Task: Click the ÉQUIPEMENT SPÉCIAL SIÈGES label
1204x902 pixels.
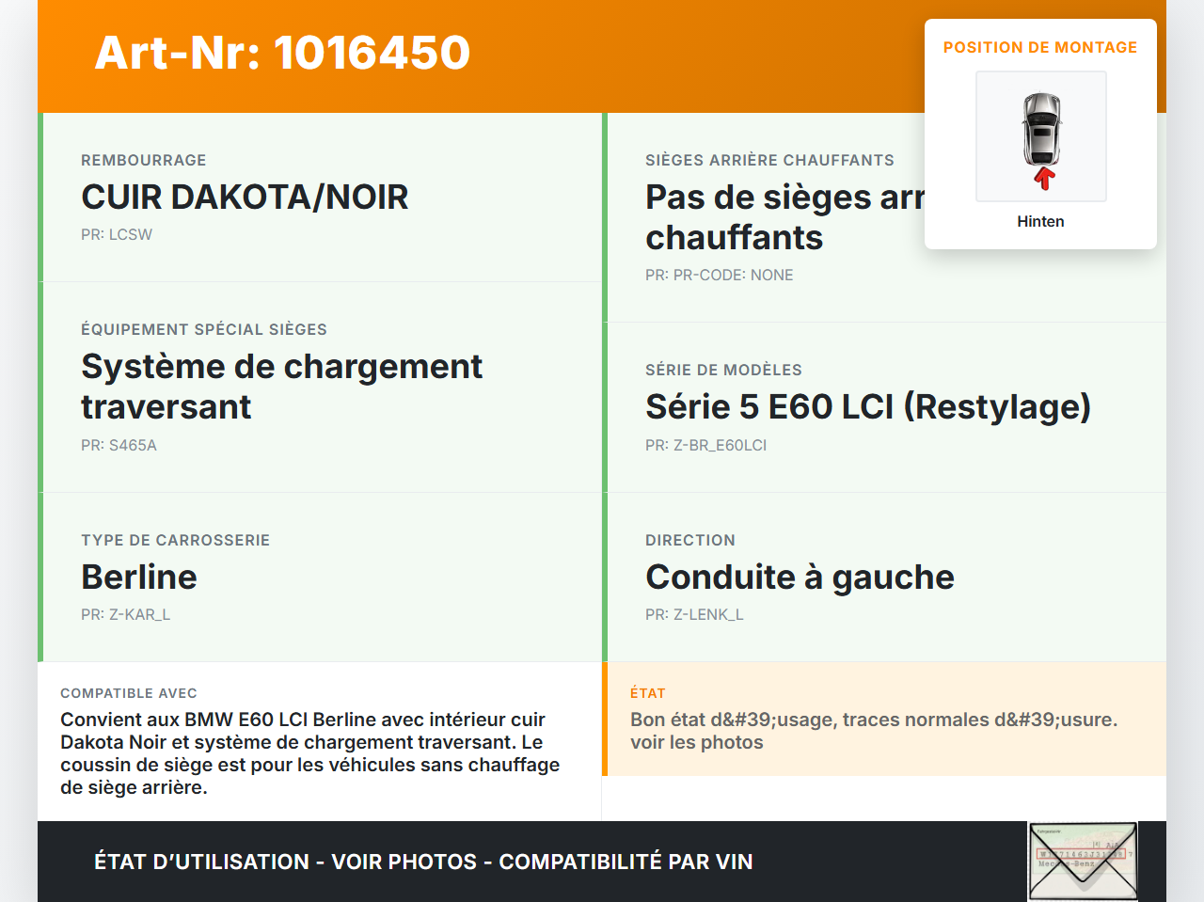Action: [x=204, y=329]
